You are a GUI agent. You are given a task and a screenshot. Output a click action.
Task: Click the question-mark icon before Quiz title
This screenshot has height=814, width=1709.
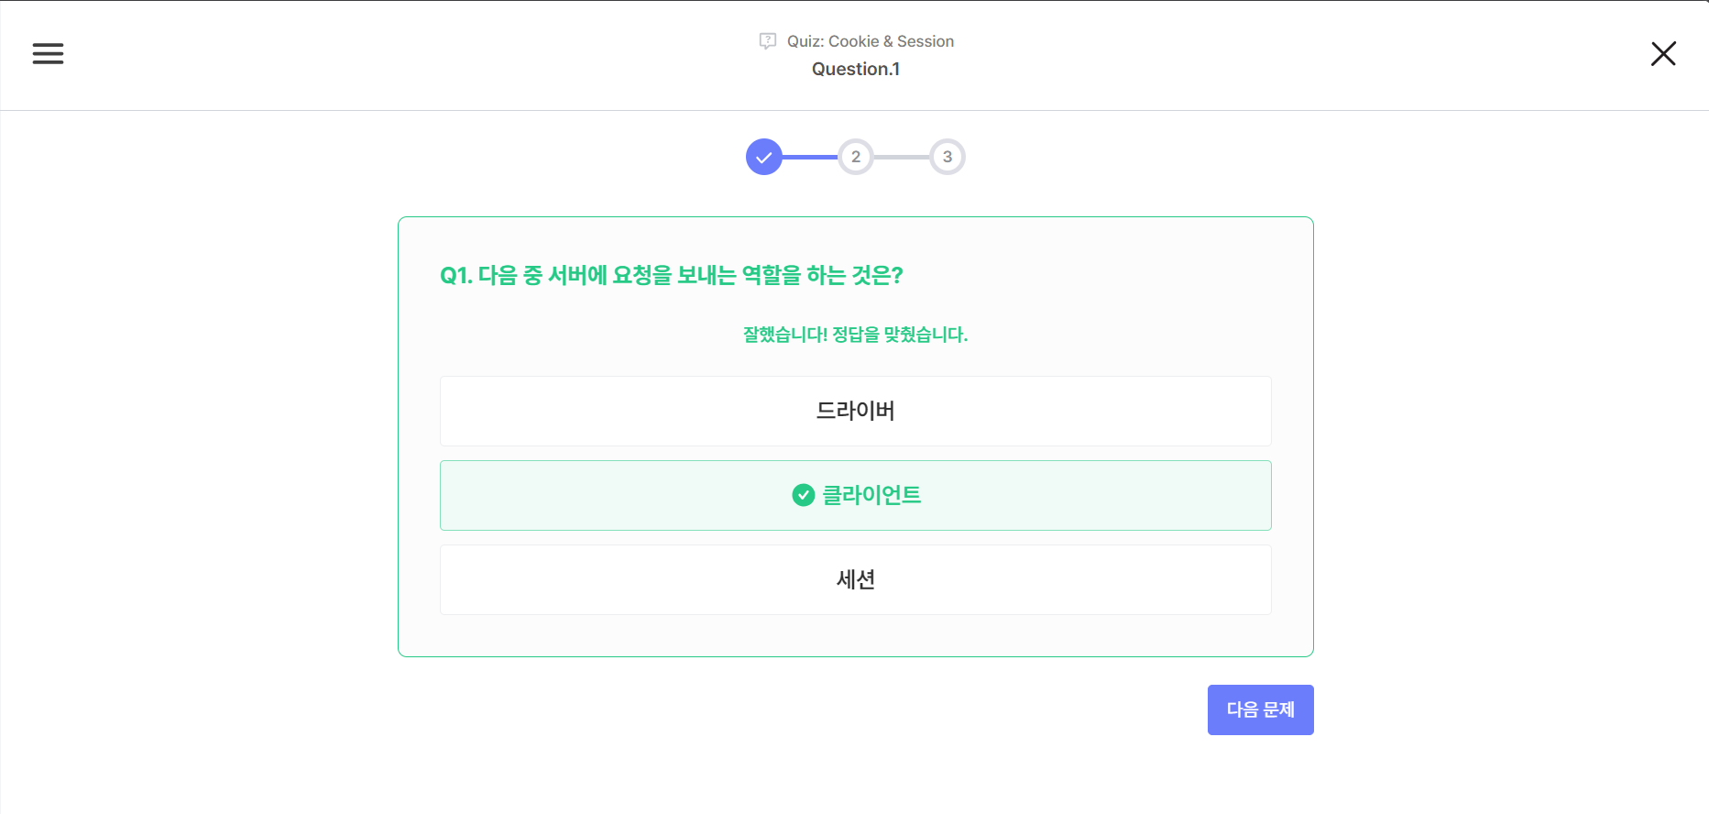click(x=767, y=40)
